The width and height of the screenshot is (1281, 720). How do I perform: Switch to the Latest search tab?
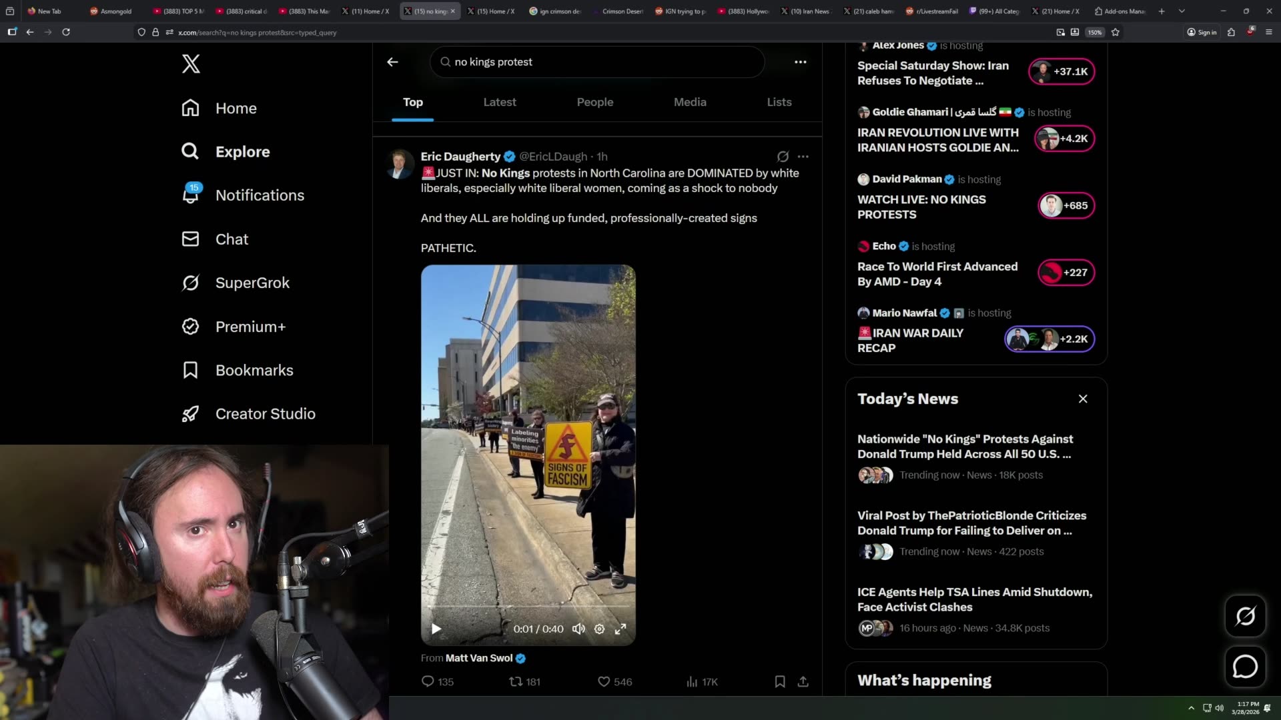pos(500,102)
